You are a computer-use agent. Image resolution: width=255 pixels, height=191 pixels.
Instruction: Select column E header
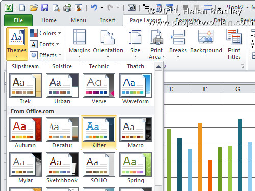tap(175, 89)
